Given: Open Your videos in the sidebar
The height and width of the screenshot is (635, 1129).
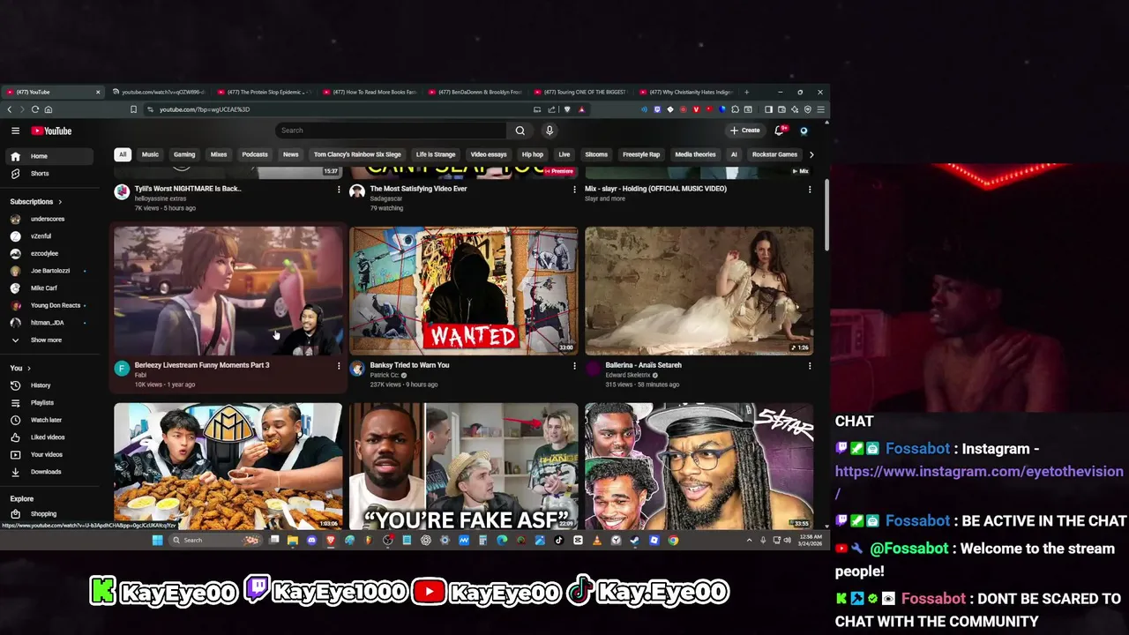Looking at the screenshot, I should point(49,454).
